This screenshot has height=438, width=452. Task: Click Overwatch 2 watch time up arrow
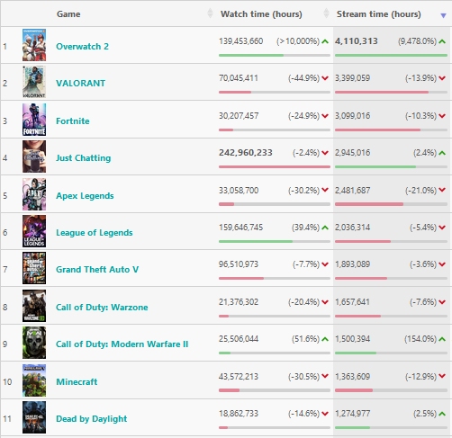(x=325, y=41)
